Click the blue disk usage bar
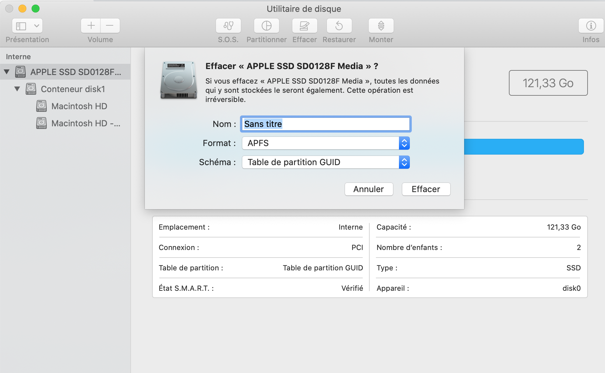605x373 pixels. pyautogui.click(x=523, y=147)
